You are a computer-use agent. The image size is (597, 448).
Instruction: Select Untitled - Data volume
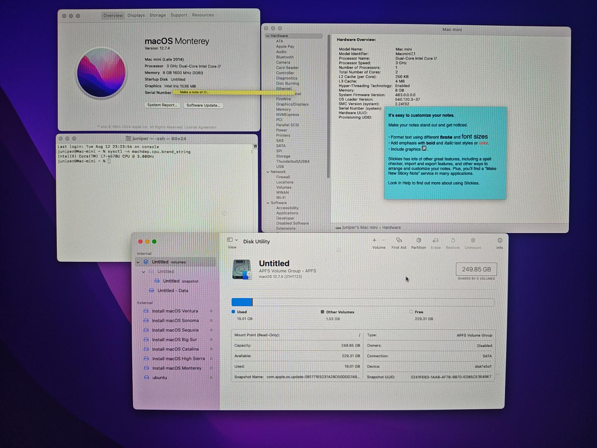pos(169,291)
